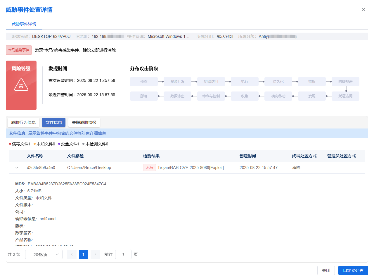Select page number 1 button
The height and width of the screenshot is (280, 374).
point(84,254)
